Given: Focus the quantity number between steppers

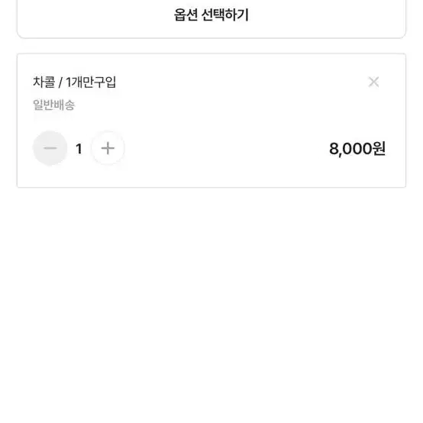Looking at the screenshot, I should (79, 149).
